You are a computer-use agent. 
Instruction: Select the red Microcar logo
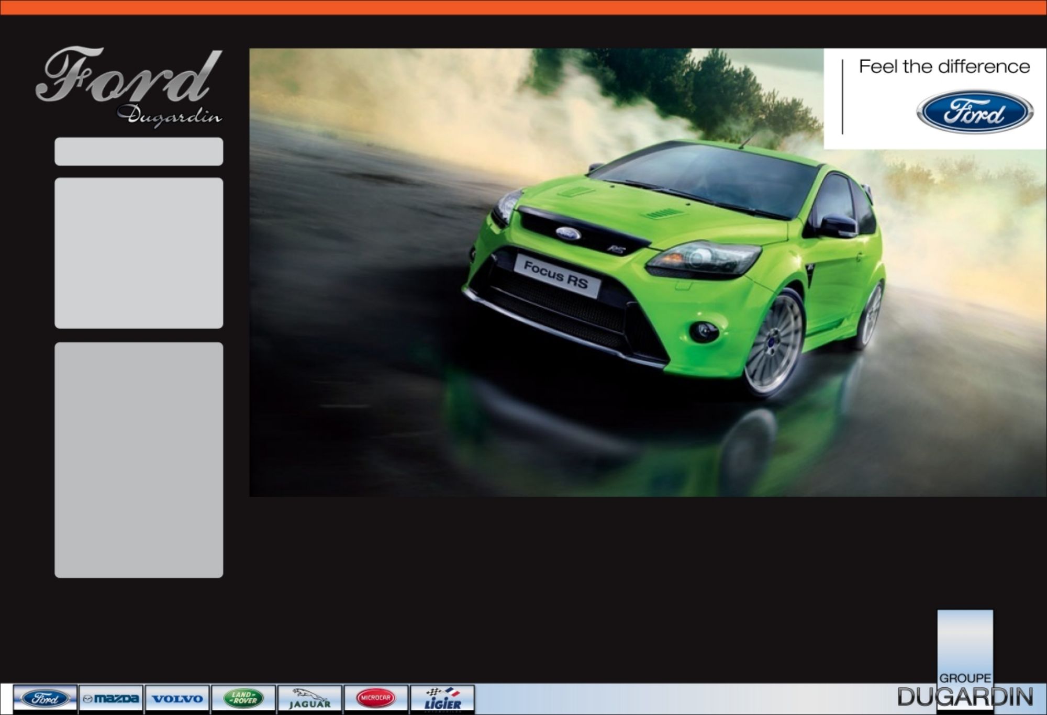[x=376, y=698]
